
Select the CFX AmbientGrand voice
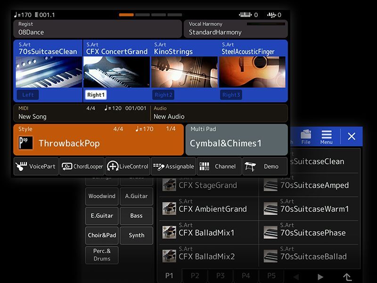[x=209, y=208]
